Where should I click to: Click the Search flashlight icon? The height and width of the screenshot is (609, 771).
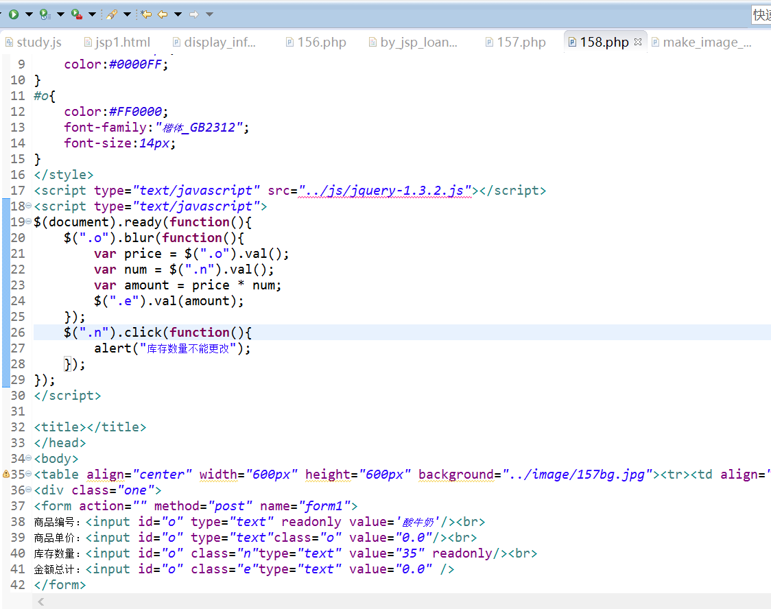point(112,14)
